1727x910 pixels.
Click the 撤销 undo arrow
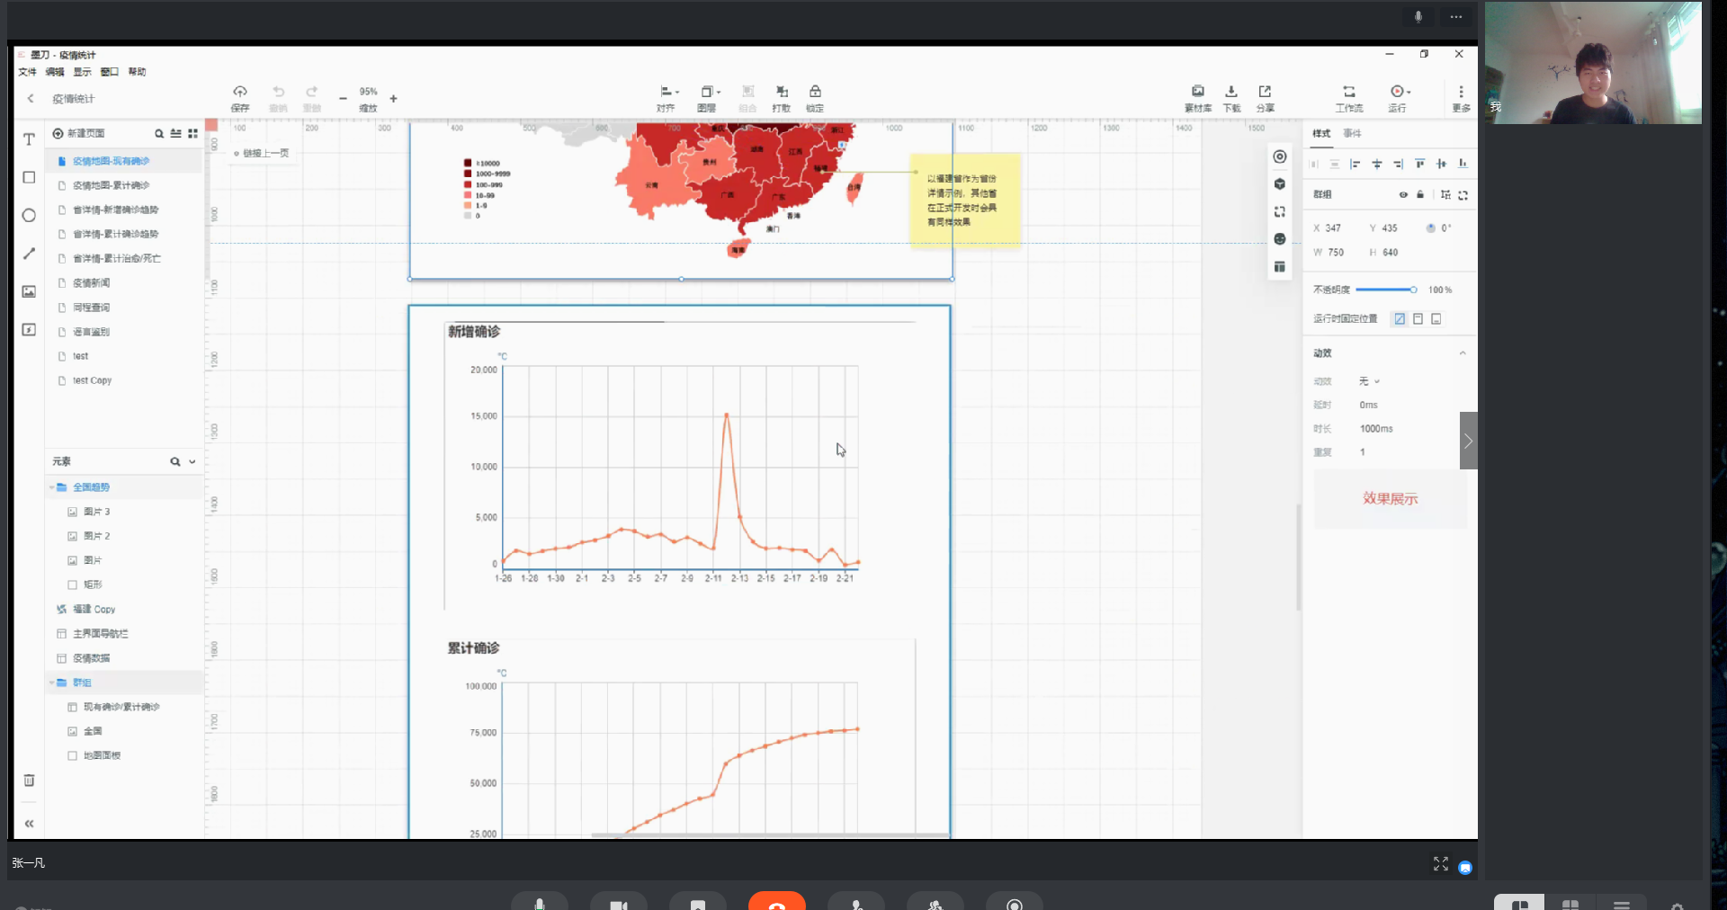click(279, 92)
